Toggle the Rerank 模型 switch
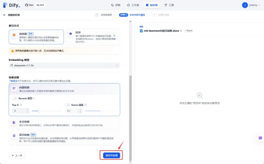Viewport: 264px width, 164px height. click(x=14, y=98)
